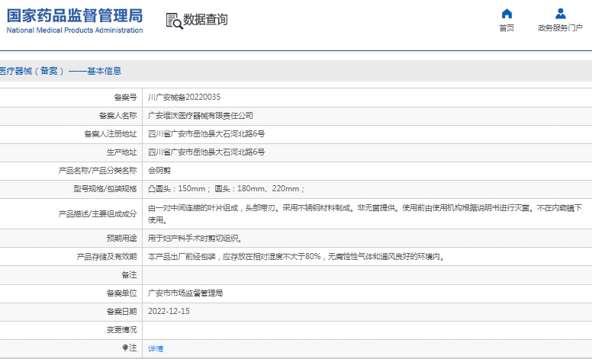Click the 备案人名称 row label
592x362 pixels.
pyautogui.click(x=117, y=116)
